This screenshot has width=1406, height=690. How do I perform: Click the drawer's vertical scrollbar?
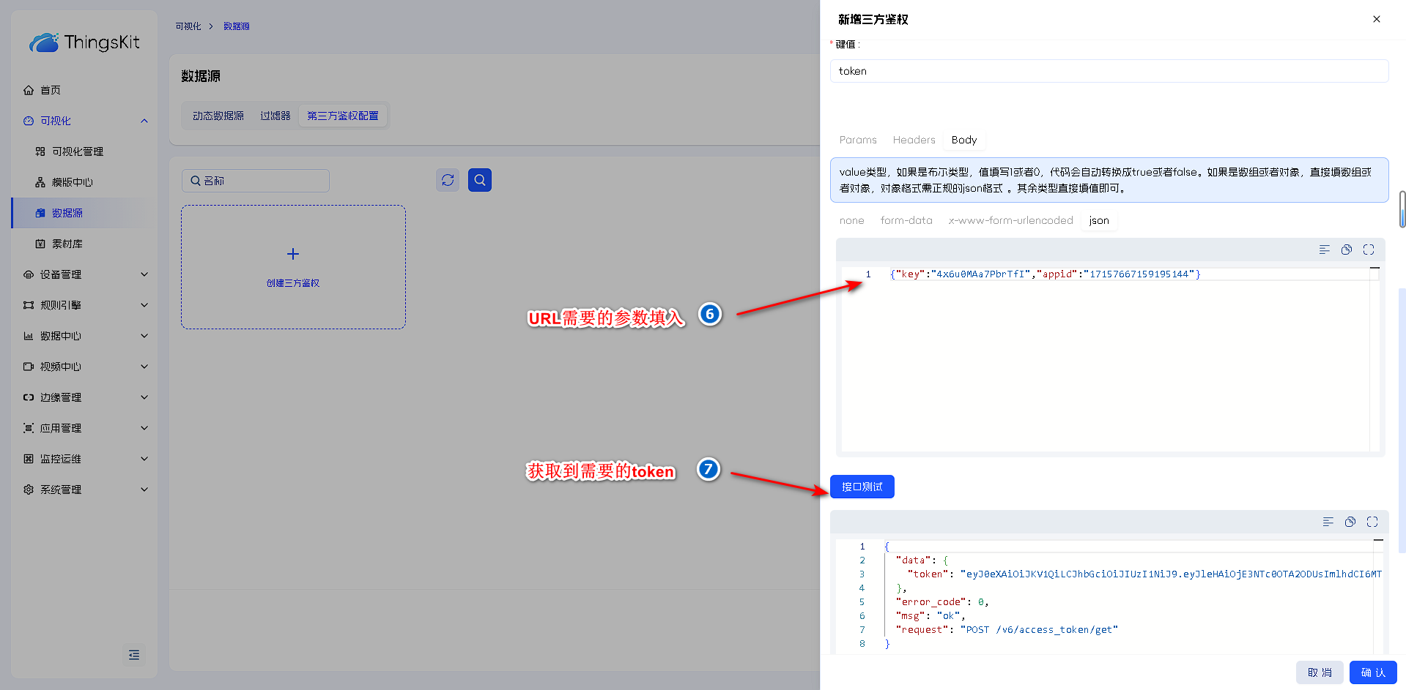pos(1402,209)
